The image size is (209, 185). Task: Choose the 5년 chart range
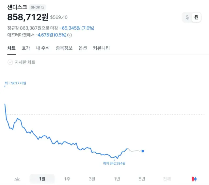pyautogui.click(x=142, y=179)
